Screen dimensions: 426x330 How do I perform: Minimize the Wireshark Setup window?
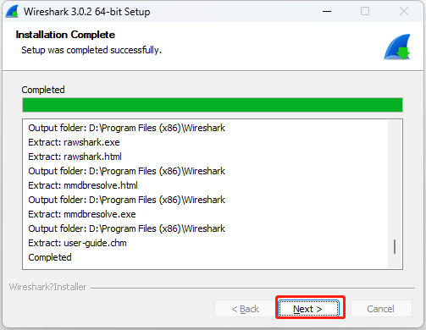(x=327, y=11)
